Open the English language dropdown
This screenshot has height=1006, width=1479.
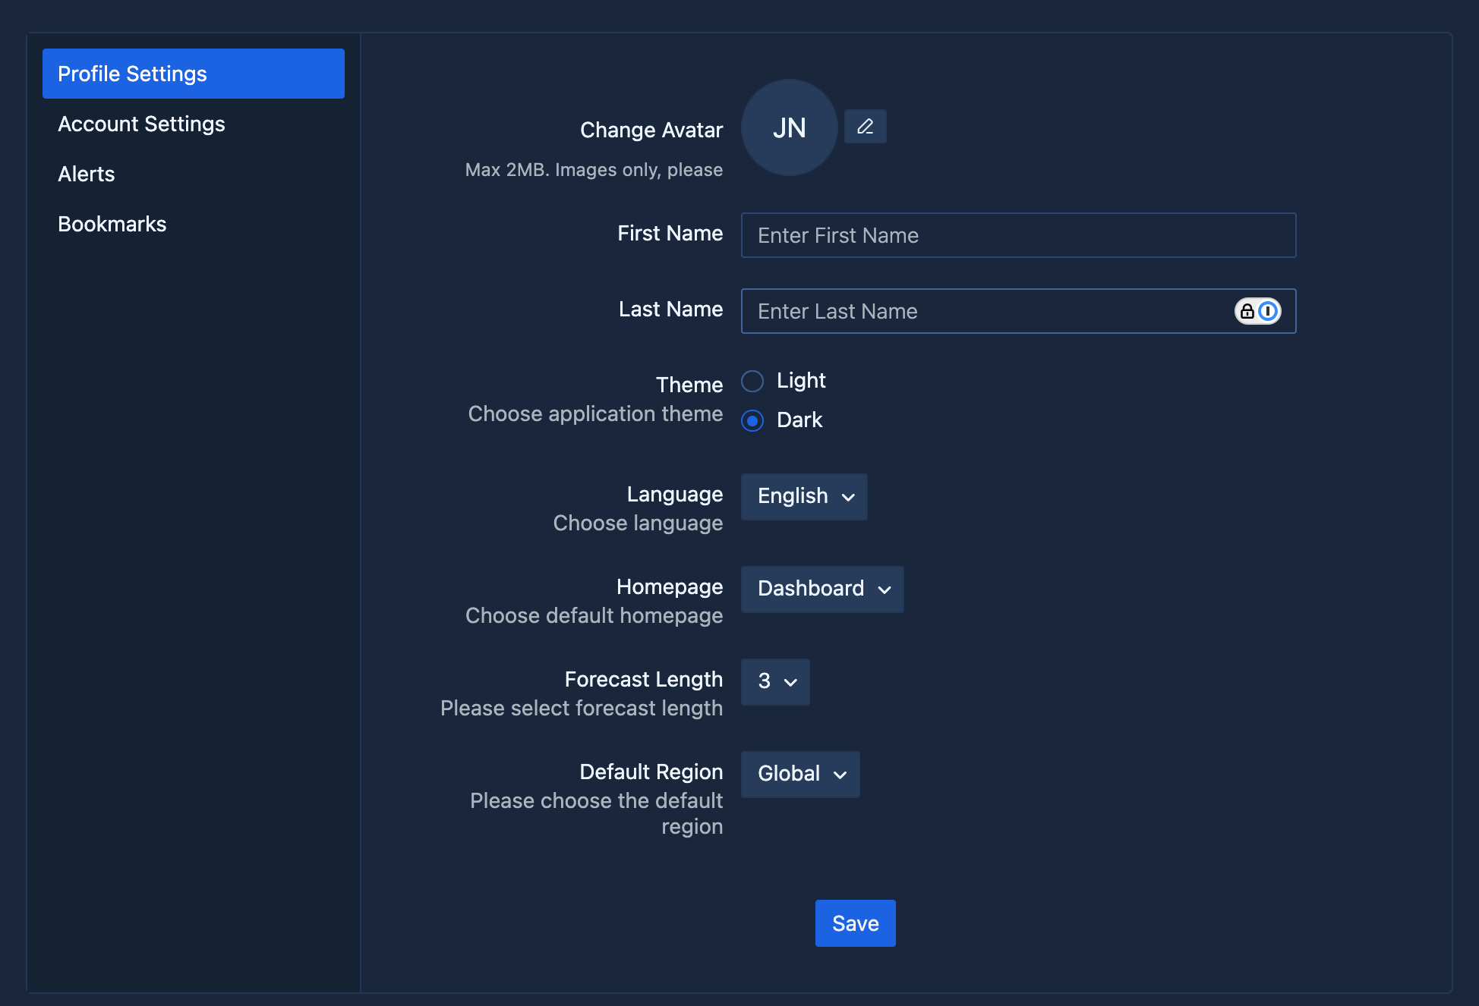(x=804, y=497)
